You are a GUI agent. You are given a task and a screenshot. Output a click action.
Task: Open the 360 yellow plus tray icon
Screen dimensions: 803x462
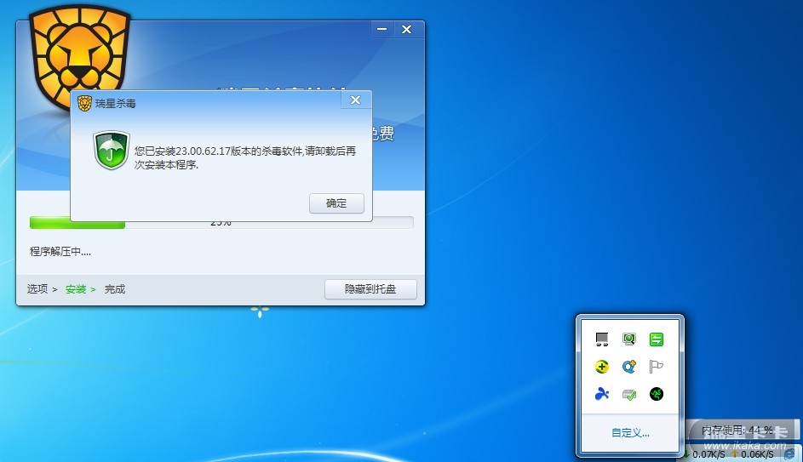[602, 367]
